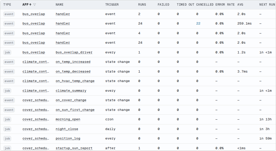Open the cancelled count link 22
Screen dimensions: 276x151
(x=198, y=24)
